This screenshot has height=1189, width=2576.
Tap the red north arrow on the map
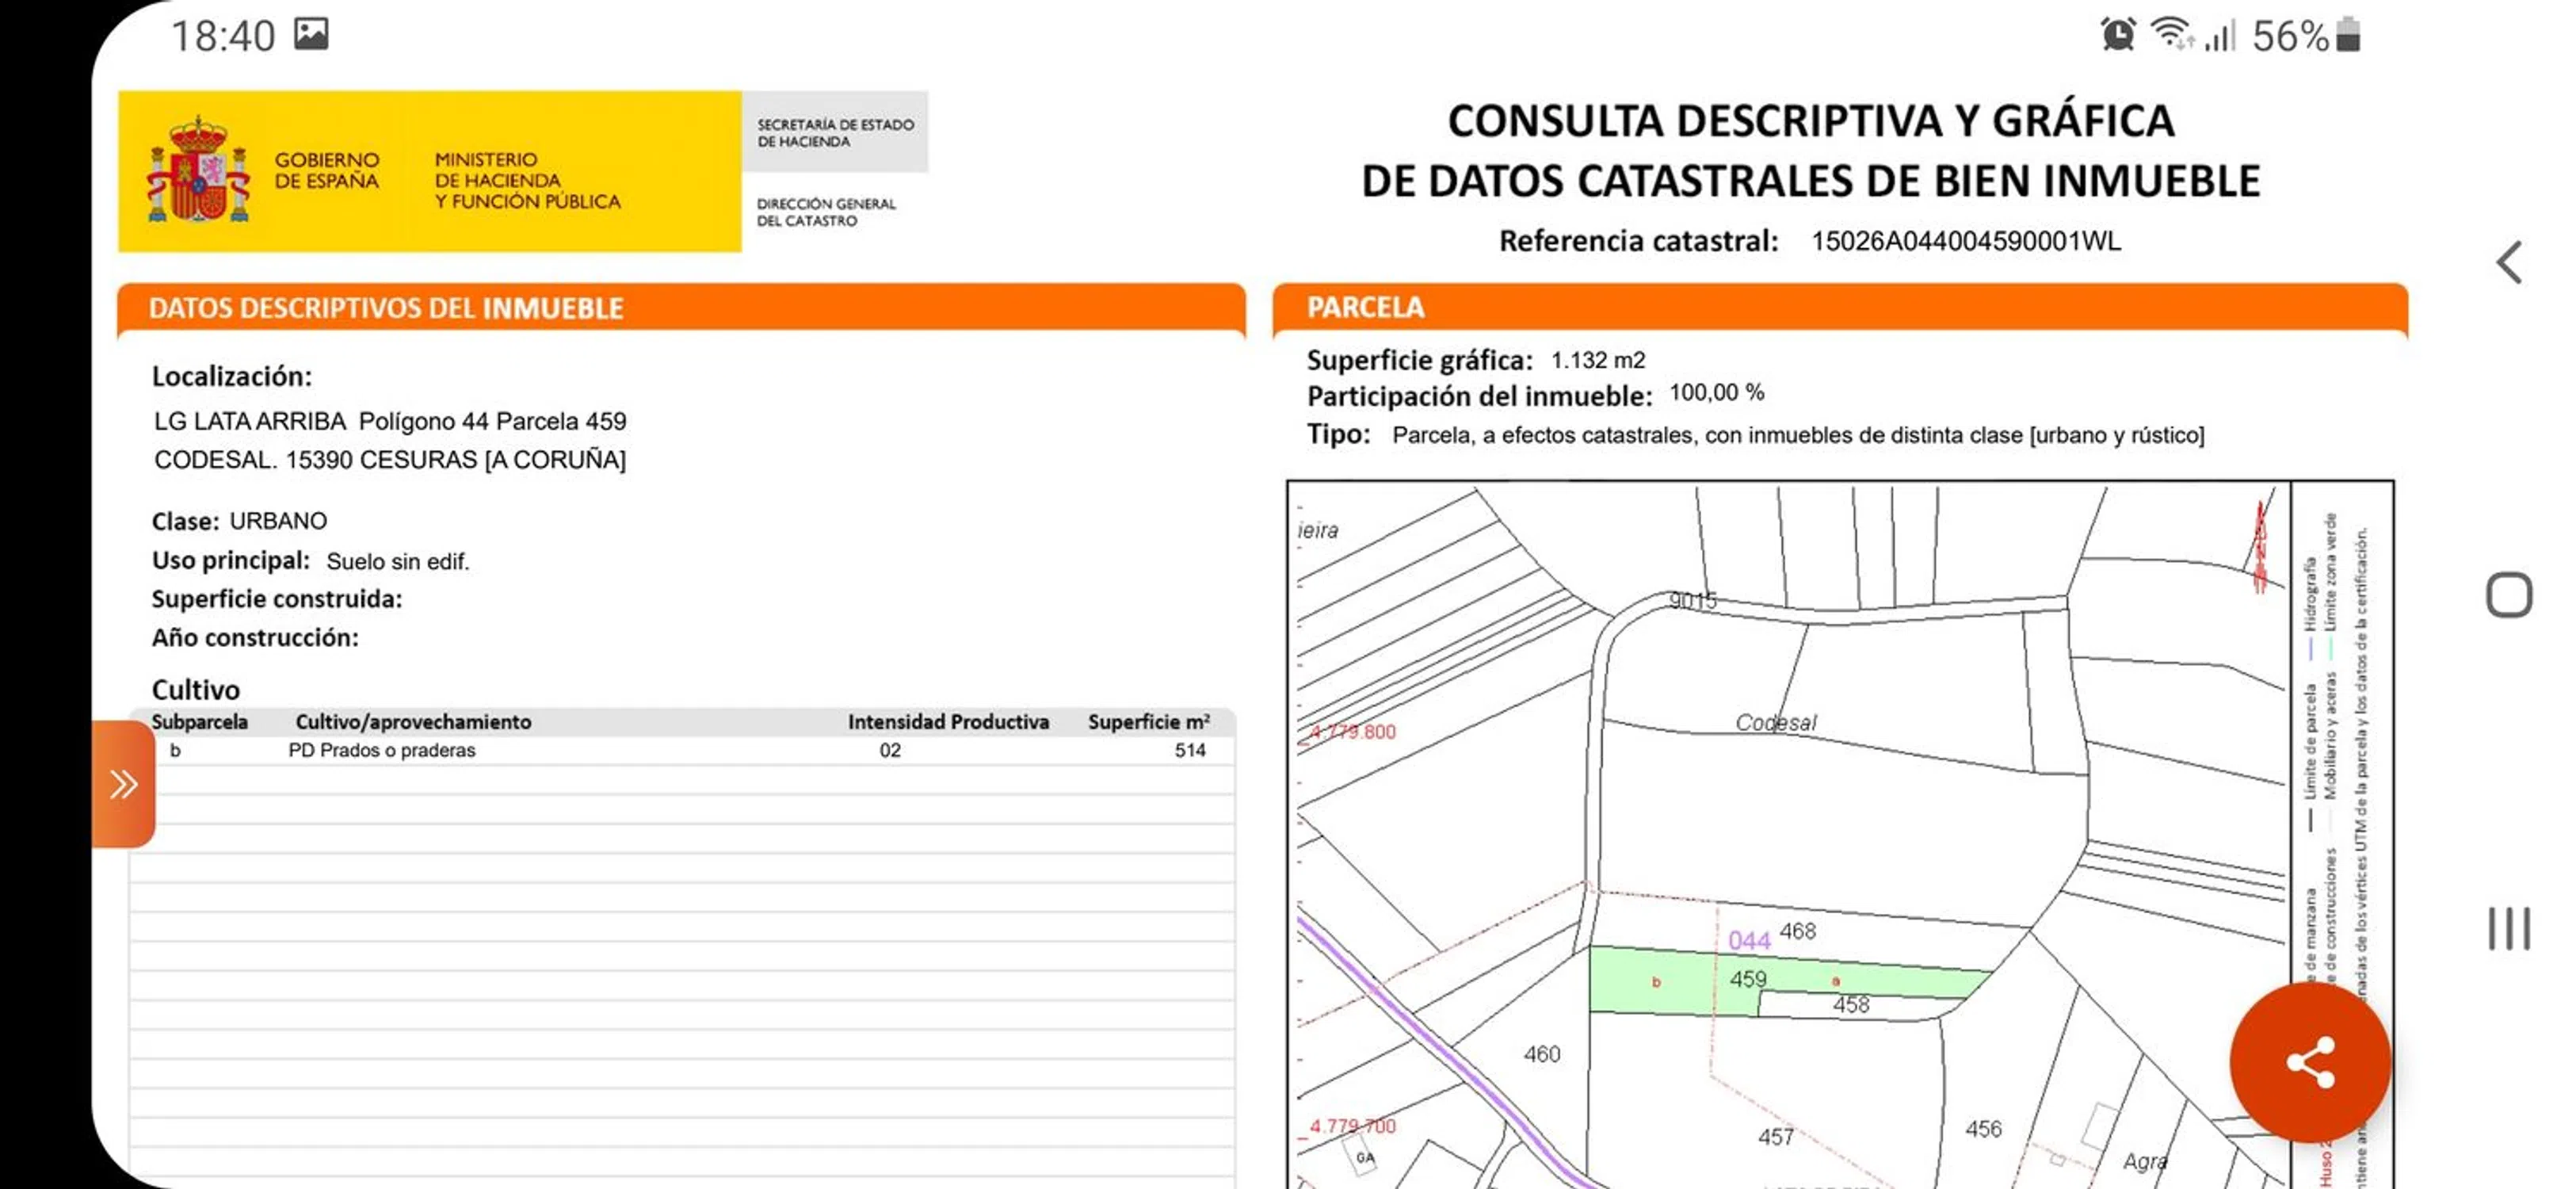click(x=2260, y=545)
